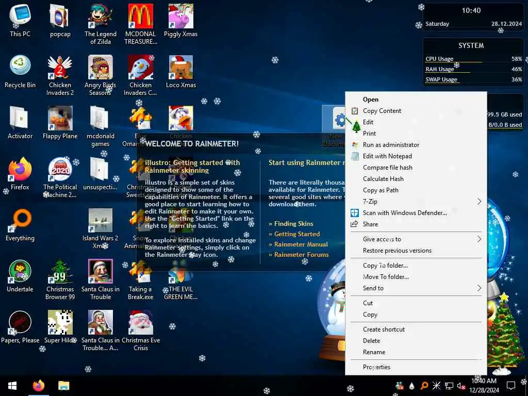Click the Copy entry below Cut
This screenshot has height=396, width=528.
point(416,315)
